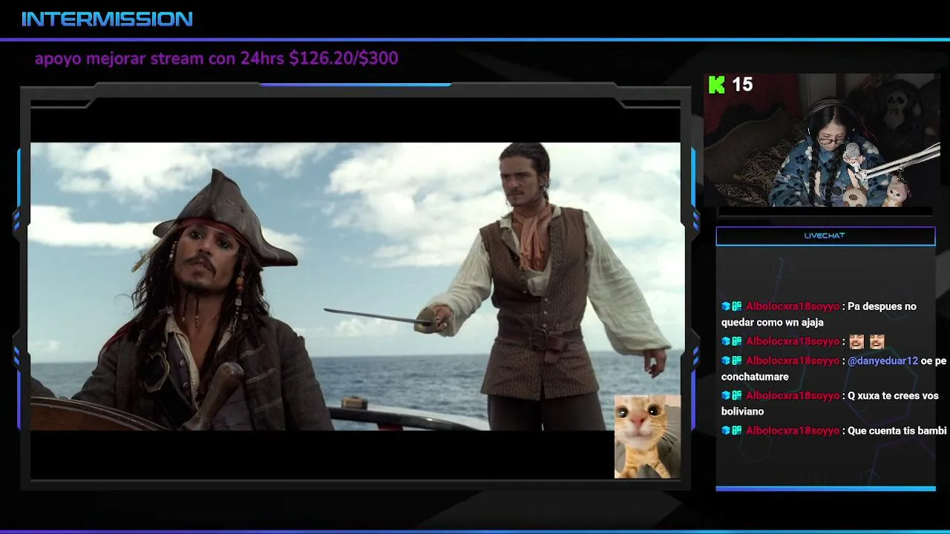Click the teal badge beside "Q xuxa te" message
950x534 pixels.
736,396
